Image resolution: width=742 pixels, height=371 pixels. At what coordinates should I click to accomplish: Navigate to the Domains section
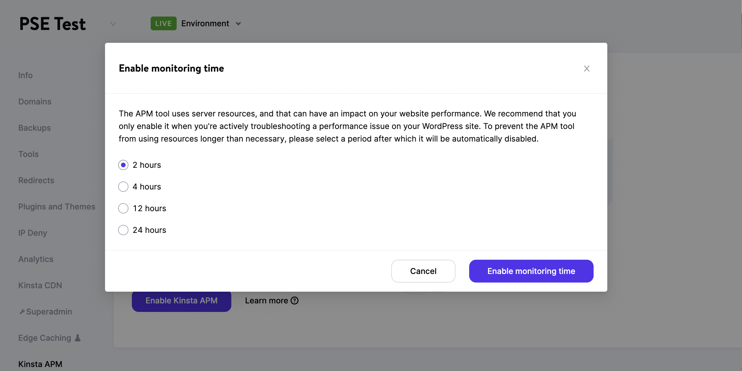35,101
